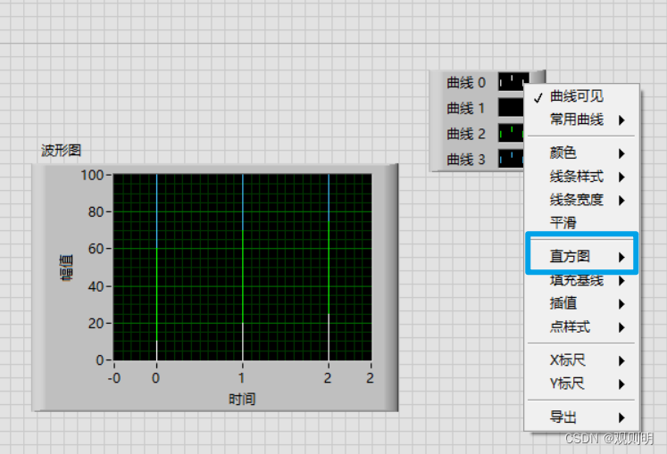
Task: Open the Y标尺 submenu
Action: point(581,384)
